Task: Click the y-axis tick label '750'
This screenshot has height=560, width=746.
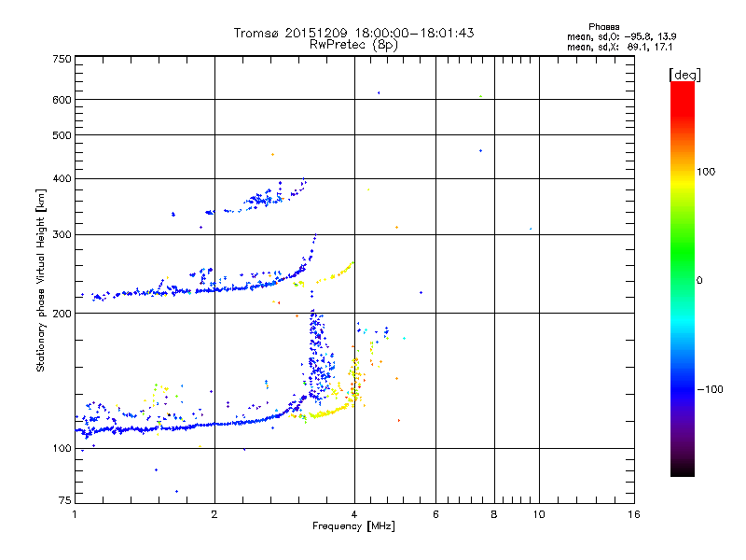Action: tap(62, 59)
